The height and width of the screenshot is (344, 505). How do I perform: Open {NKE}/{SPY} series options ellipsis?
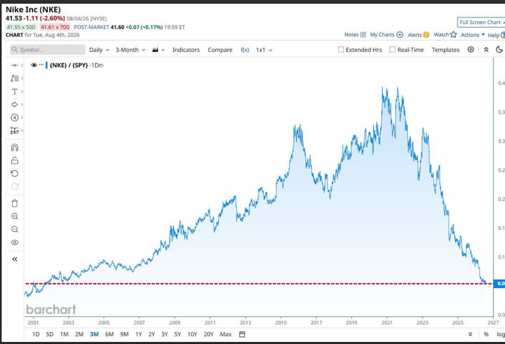[x=41, y=65]
